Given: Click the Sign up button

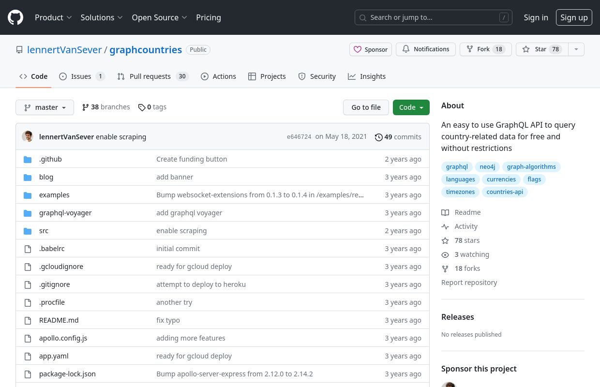Looking at the screenshot, I should tap(574, 17).
